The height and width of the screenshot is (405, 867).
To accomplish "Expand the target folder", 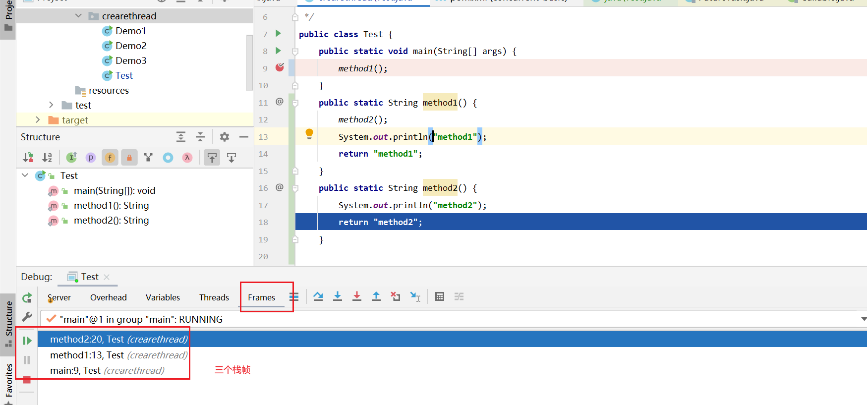I will pos(38,120).
